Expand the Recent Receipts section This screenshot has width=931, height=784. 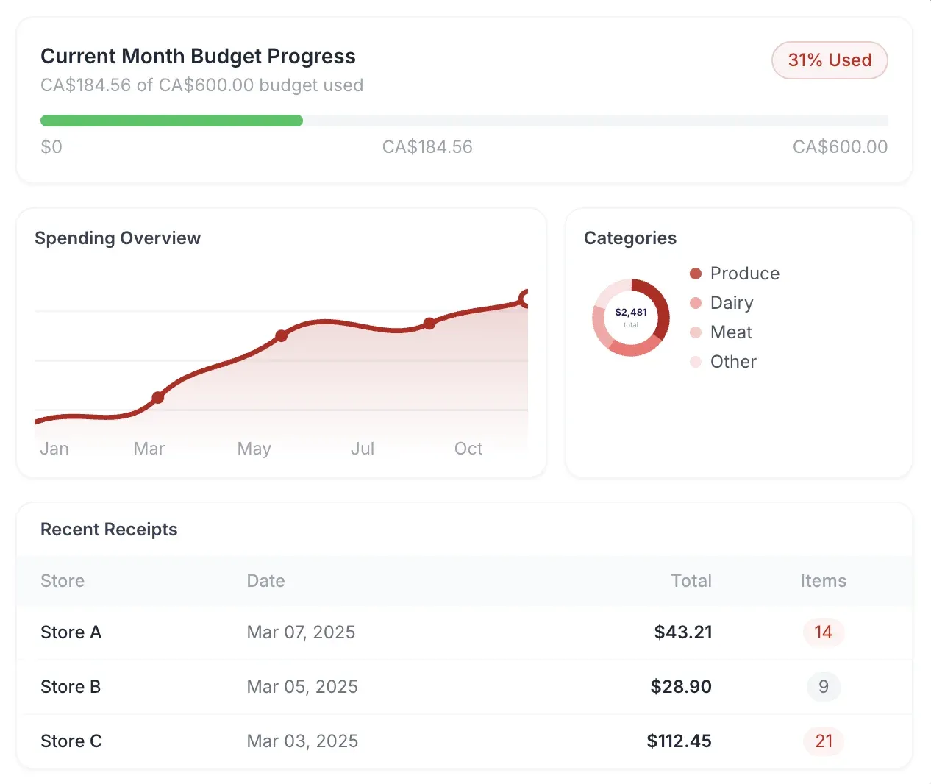pos(109,529)
